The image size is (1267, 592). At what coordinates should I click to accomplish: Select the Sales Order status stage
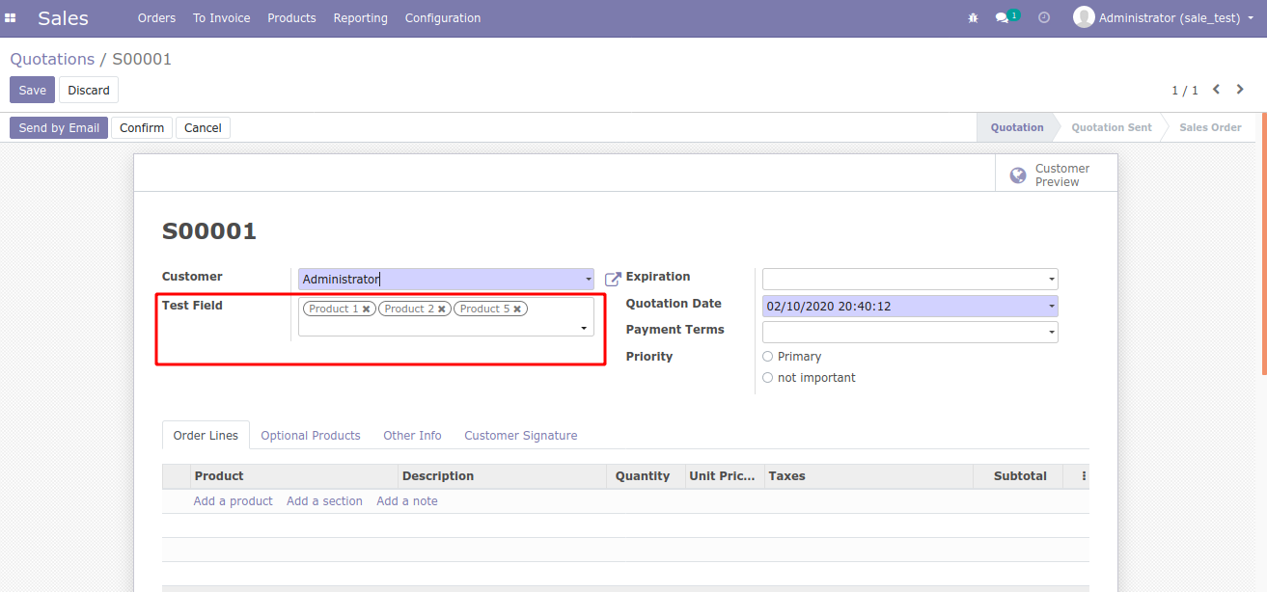pyautogui.click(x=1210, y=127)
